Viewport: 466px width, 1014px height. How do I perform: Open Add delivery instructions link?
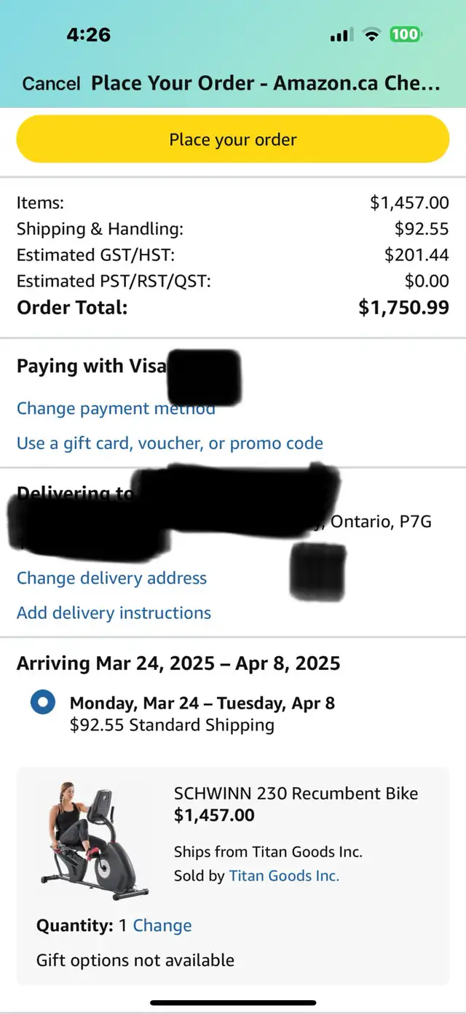coord(114,613)
